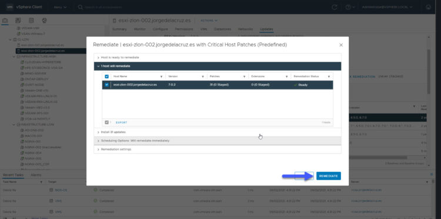Expand the Scheduling Options section
This screenshot has width=441, height=219.
[218, 141]
